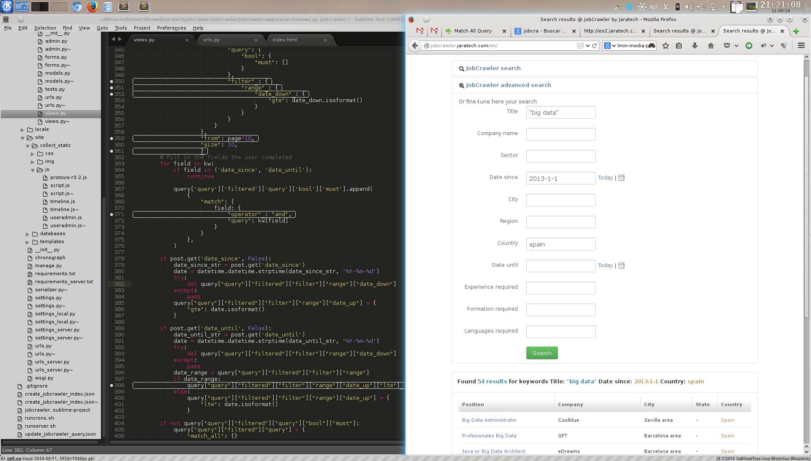The width and height of the screenshot is (811, 461).
Task: Click the Firefox back navigation button
Action: pos(415,46)
